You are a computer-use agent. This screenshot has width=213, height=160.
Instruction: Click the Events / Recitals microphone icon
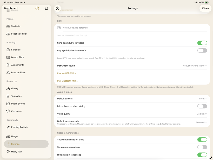tap(8, 127)
